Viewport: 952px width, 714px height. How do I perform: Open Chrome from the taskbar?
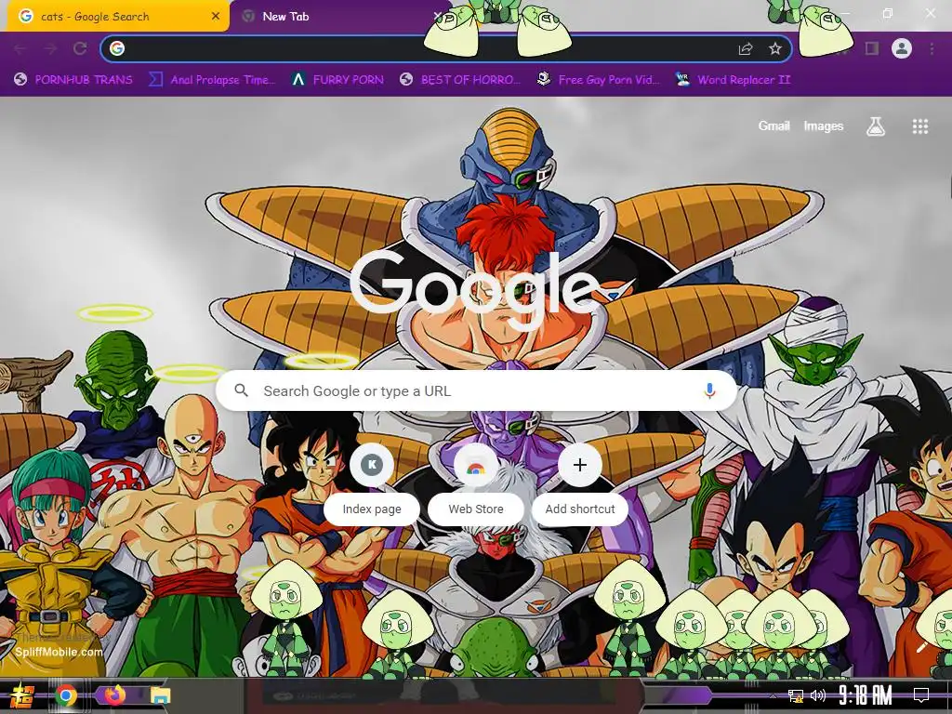(66, 695)
